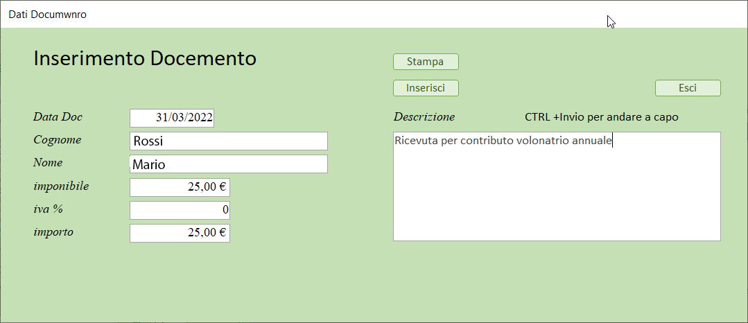This screenshot has width=748, height=323.
Task: Click the Cognome field containing Rossi
Action: (228, 141)
